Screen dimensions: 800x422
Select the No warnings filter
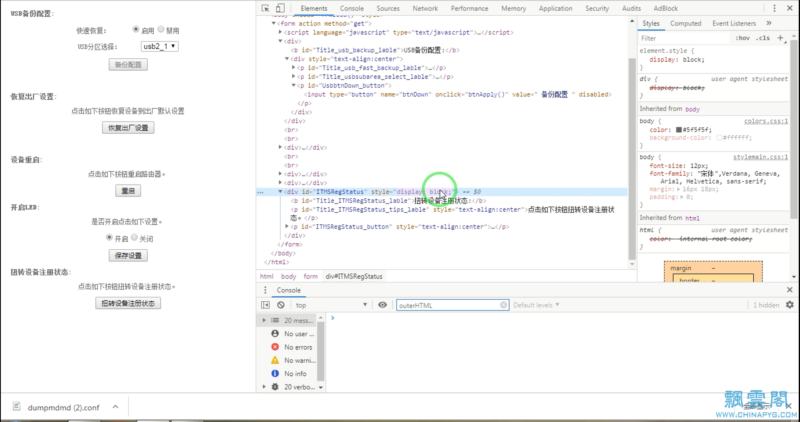point(293,360)
